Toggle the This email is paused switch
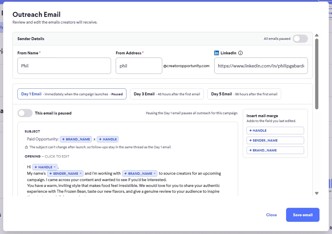332x234 pixels. tap(25, 113)
